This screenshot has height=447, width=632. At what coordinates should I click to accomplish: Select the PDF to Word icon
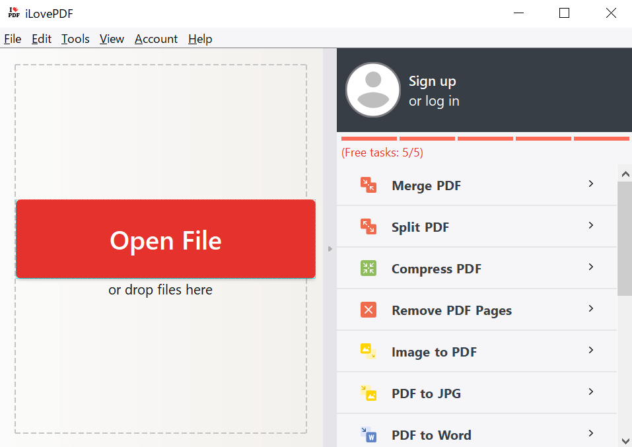click(x=368, y=434)
